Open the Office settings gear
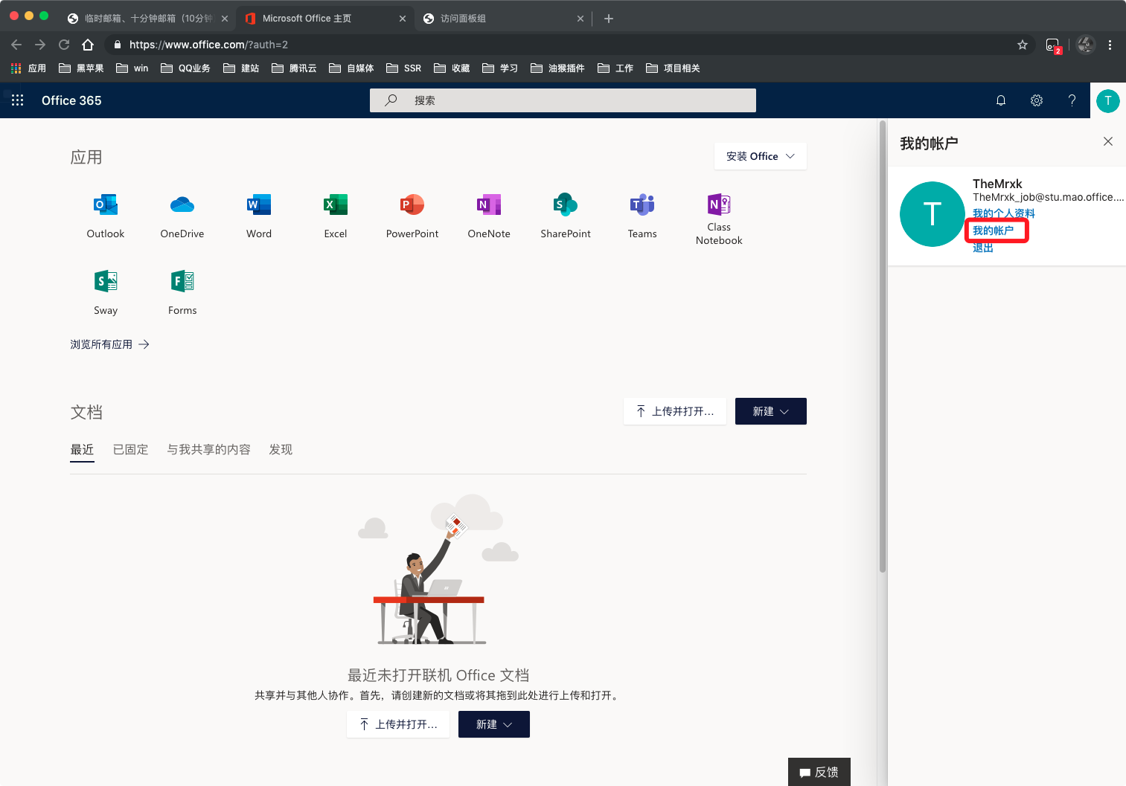Screen dimensions: 1126x786 (x=1037, y=100)
